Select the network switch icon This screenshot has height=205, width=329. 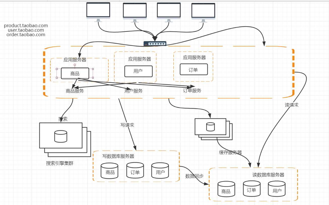click(x=155, y=44)
